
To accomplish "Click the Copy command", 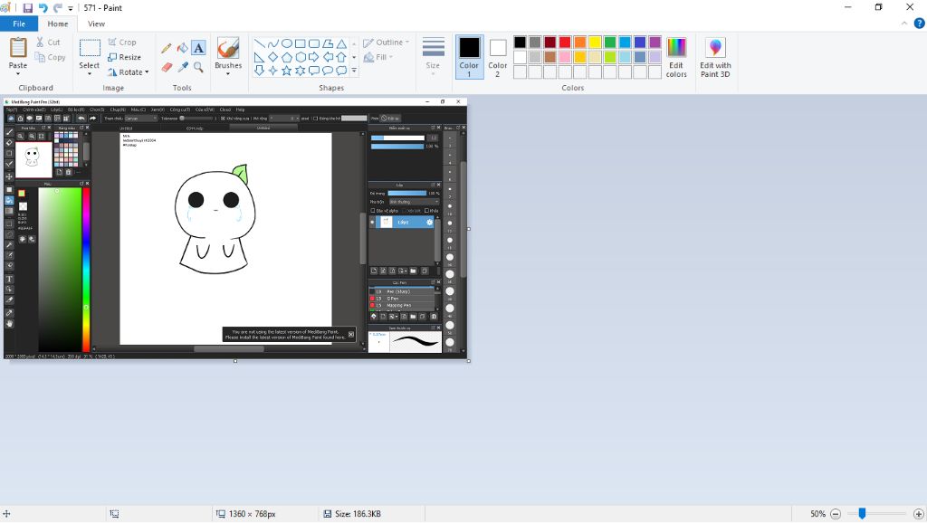I will pyautogui.click(x=51, y=57).
